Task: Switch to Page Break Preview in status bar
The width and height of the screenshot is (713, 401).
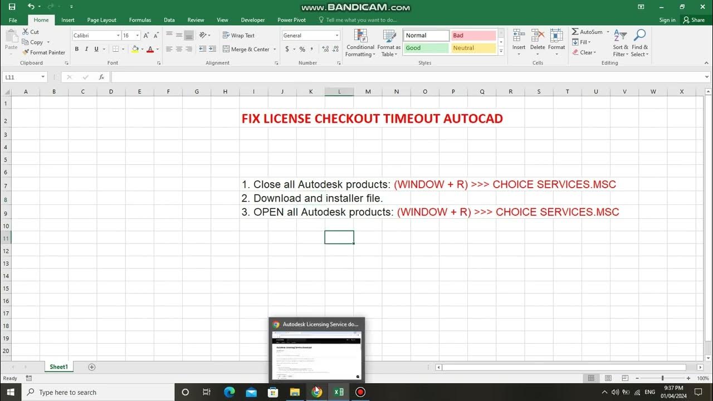Action: click(625, 378)
